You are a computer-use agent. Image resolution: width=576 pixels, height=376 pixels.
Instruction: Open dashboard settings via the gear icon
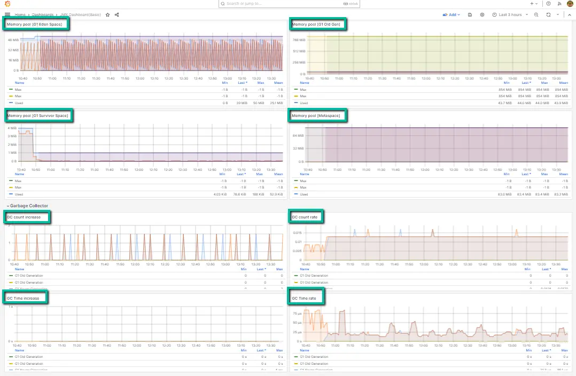[482, 15]
